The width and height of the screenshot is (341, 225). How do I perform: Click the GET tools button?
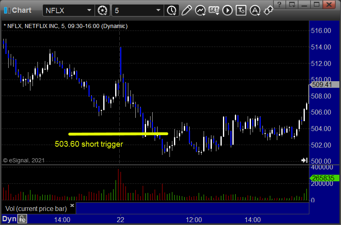coord(214,10)
